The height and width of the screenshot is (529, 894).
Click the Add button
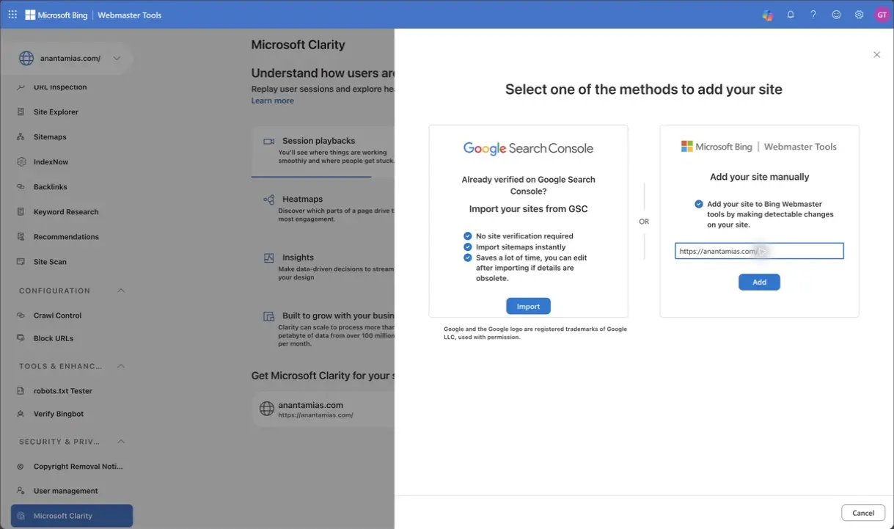759,282
